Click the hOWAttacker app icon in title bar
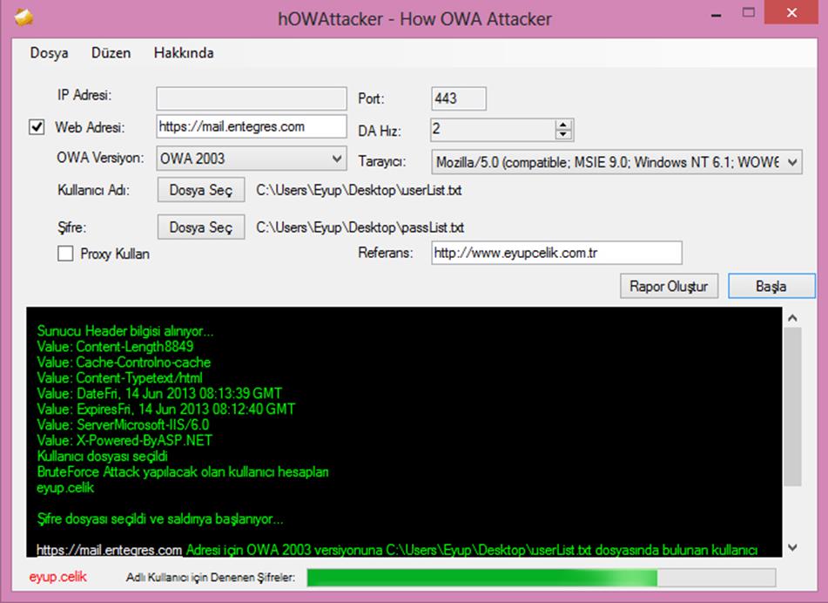The width and height of the screenshot is (828, 603). (24, 18)
